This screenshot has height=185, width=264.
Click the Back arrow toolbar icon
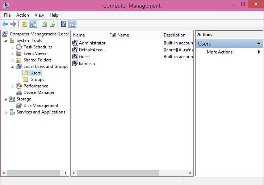[5, 24]
